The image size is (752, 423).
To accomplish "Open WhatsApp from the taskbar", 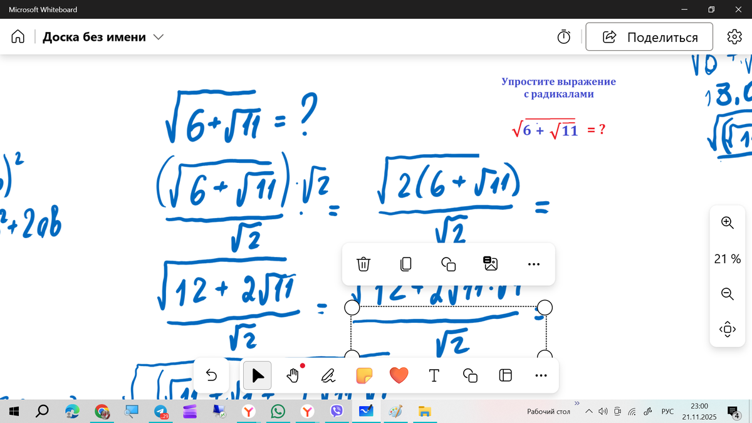I will (x=278, y=411).
